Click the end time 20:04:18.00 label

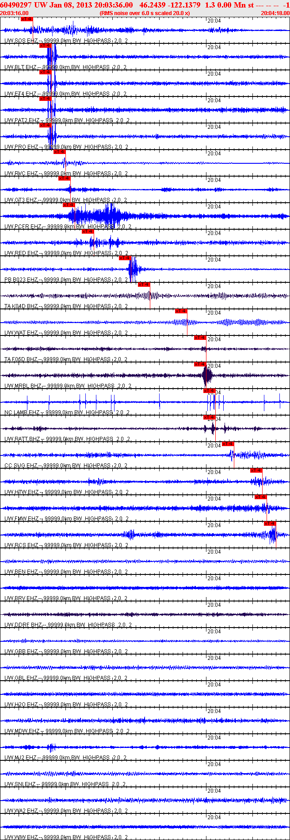click(x=275, y=13)
